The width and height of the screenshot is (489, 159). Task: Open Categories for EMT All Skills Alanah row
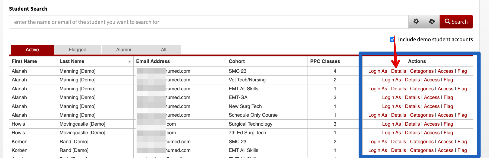coord(422,89)
